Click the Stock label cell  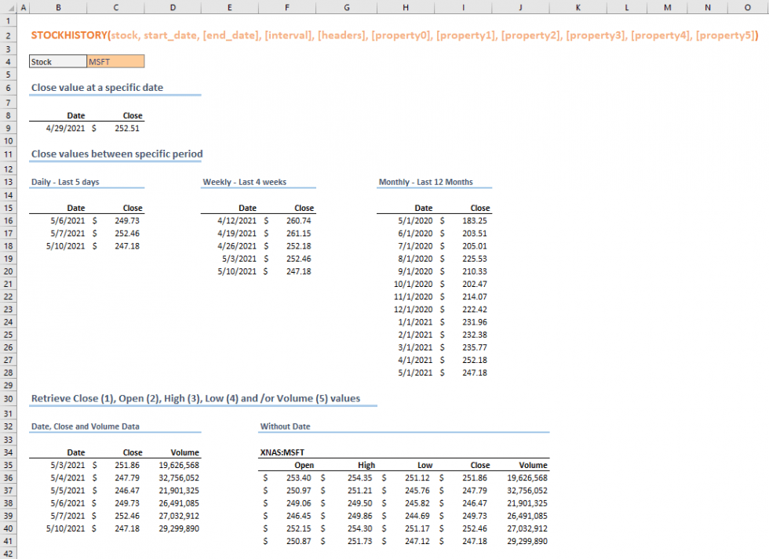click(x=56, y=60)
